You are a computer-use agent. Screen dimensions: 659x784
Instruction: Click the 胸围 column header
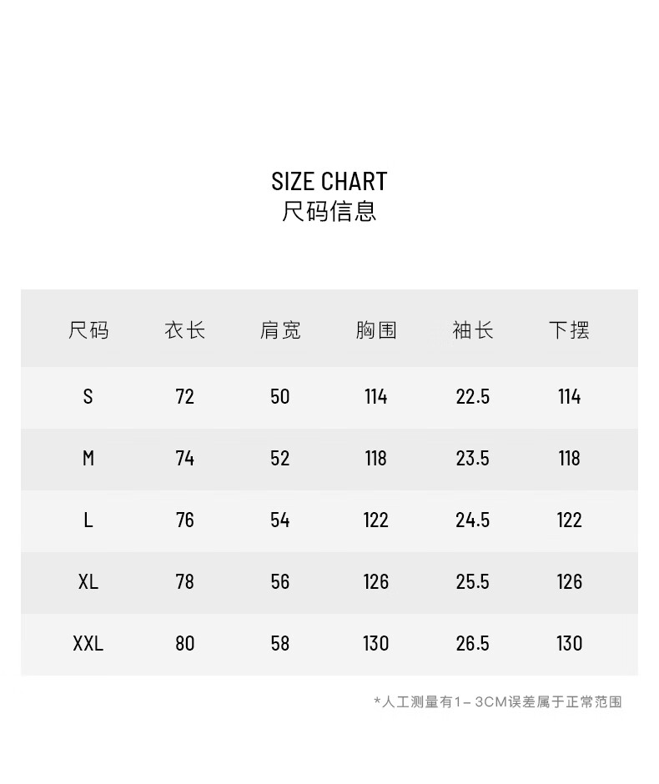click(376, 330)
